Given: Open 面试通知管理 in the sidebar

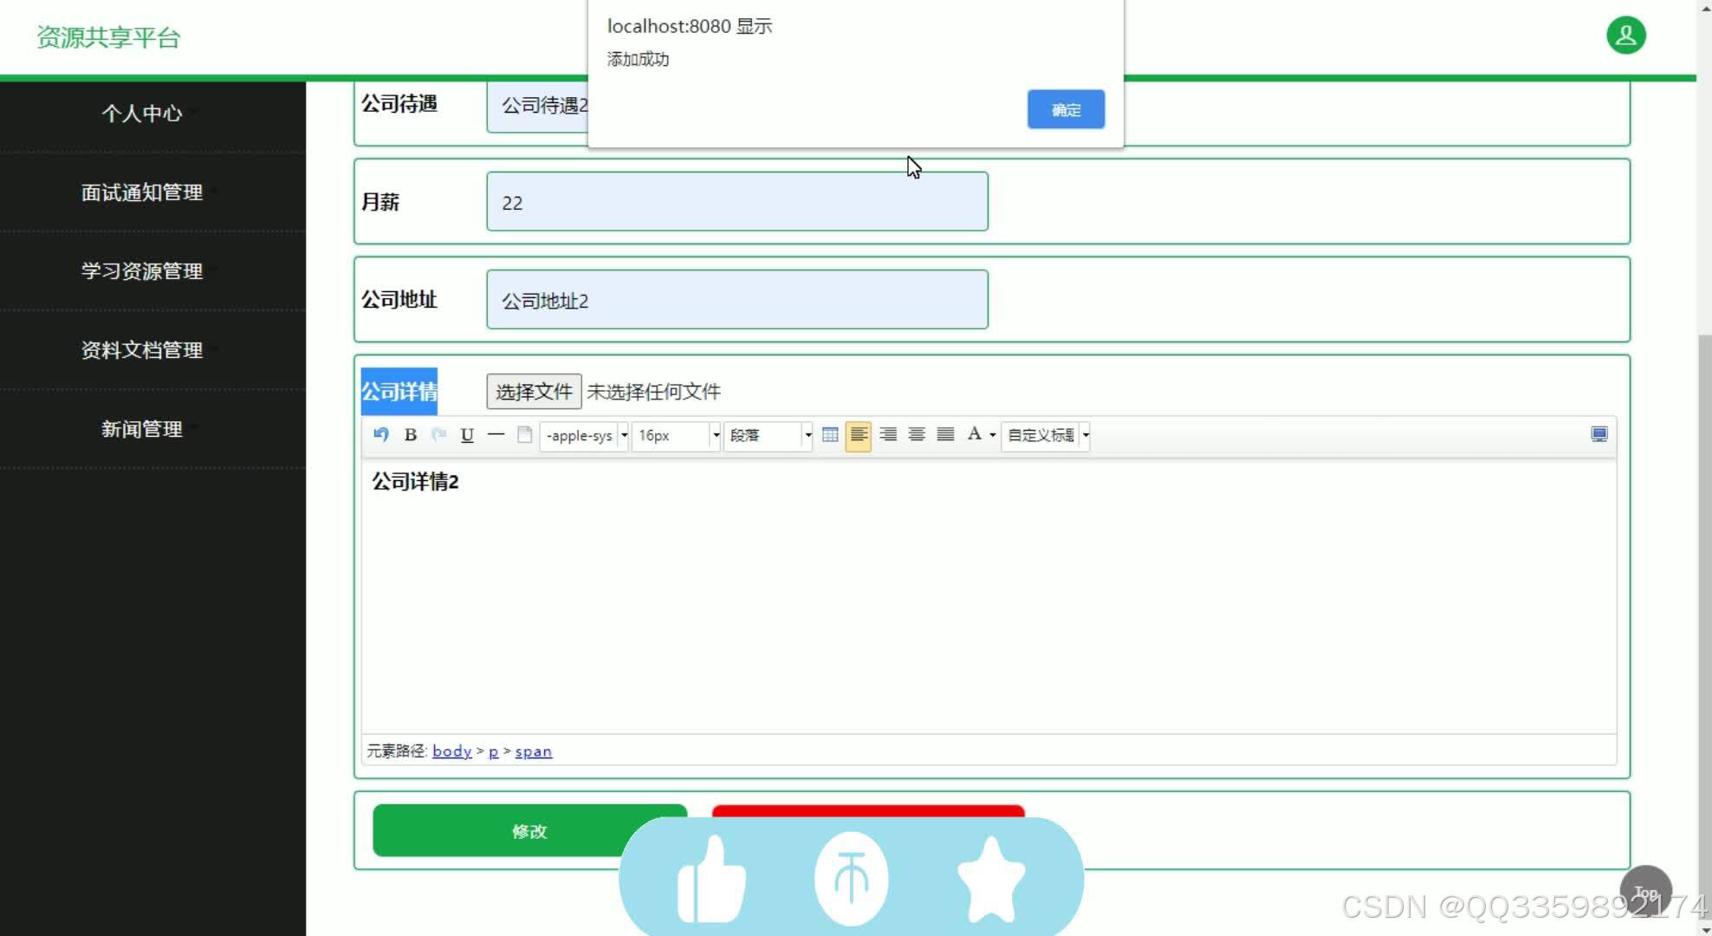Looking at the screenshot, I should 142,192.
